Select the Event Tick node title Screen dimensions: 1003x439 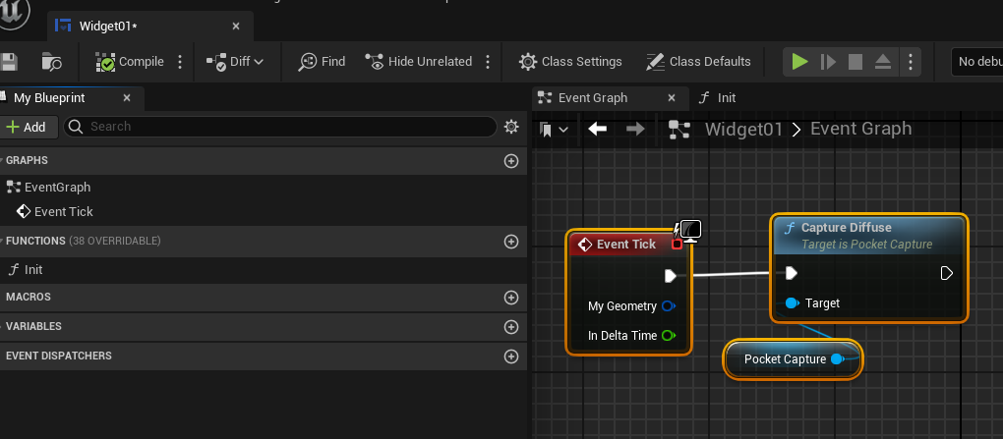pyautogui.click(x=625, y=245)
